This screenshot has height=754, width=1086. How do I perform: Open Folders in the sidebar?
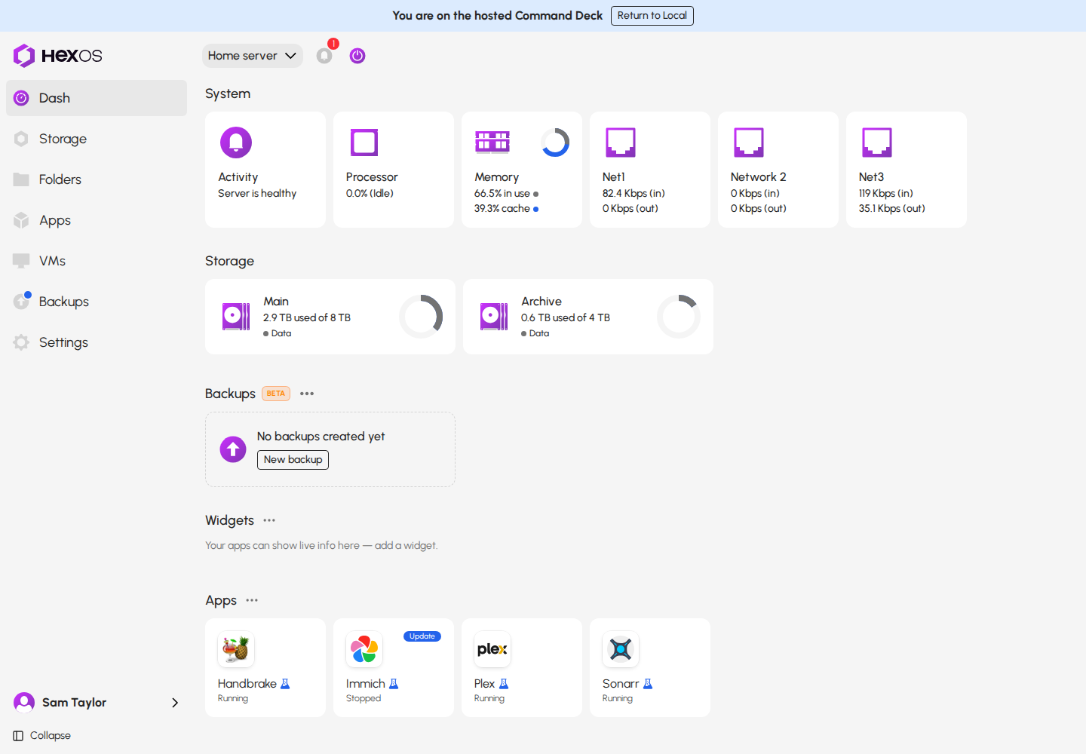pos(97,179)
